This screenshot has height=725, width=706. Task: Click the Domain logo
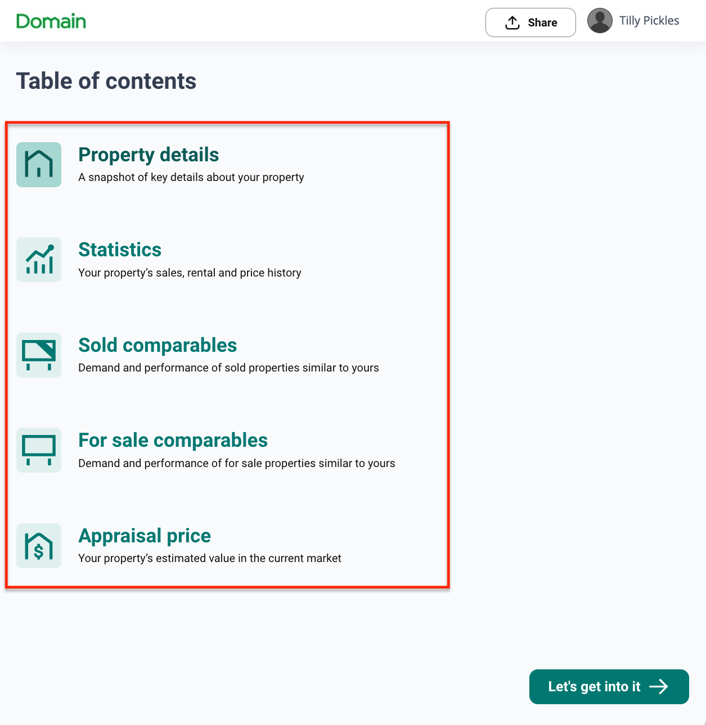point(51,21)
